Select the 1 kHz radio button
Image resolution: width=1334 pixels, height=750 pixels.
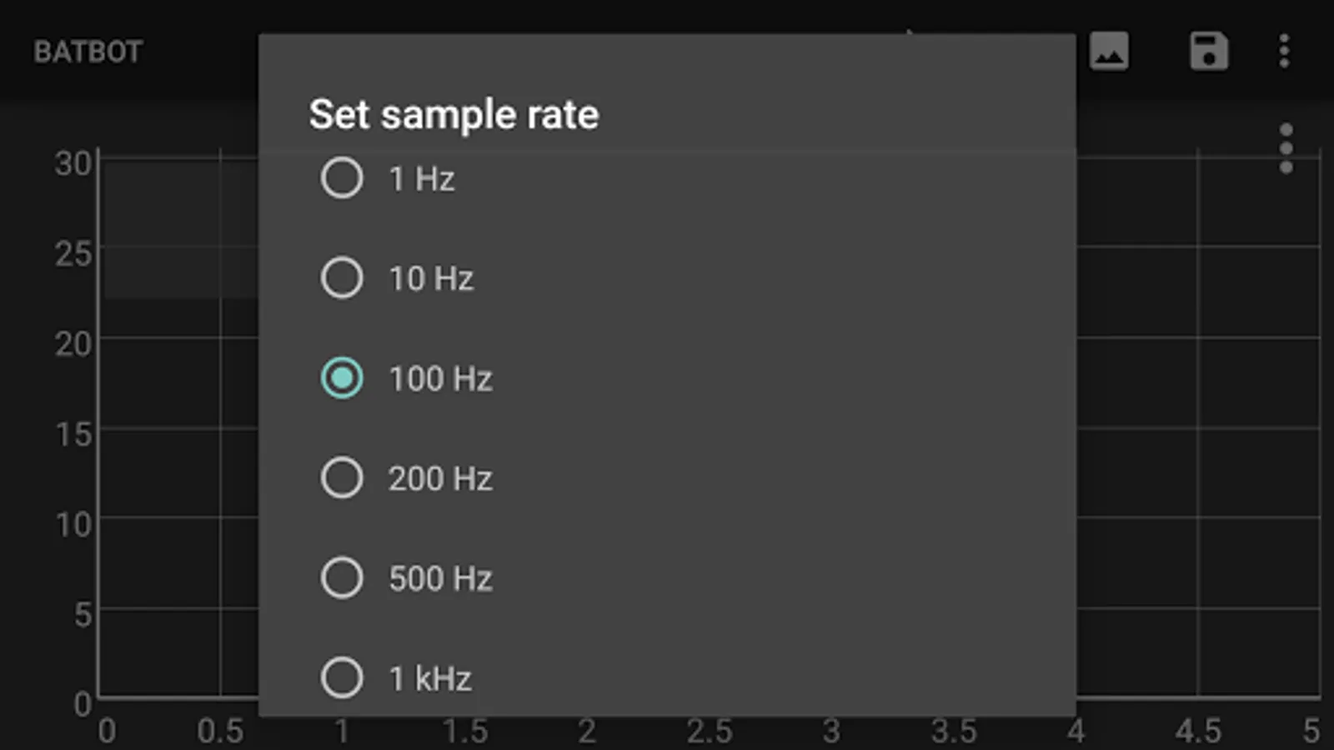pos(342,677)
